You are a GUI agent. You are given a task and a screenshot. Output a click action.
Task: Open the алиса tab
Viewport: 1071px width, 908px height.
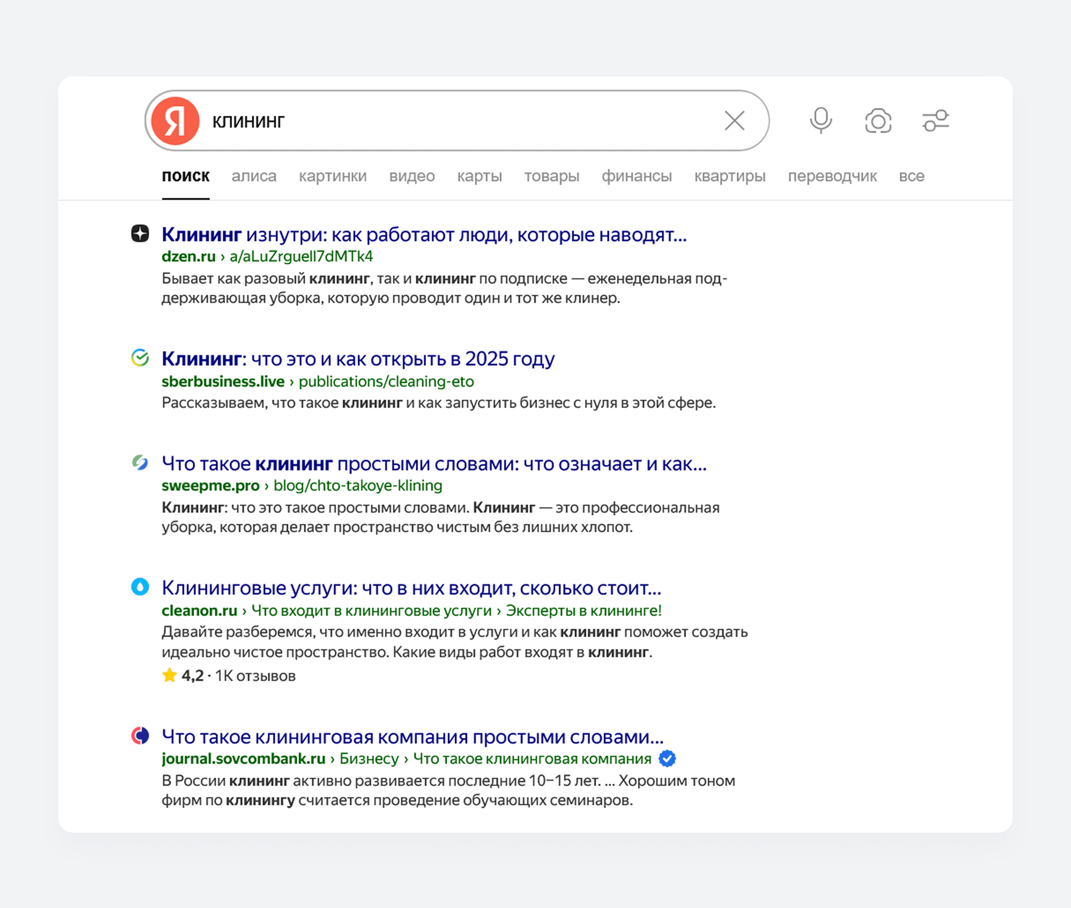pyautogui.click(x=254, y=176)
